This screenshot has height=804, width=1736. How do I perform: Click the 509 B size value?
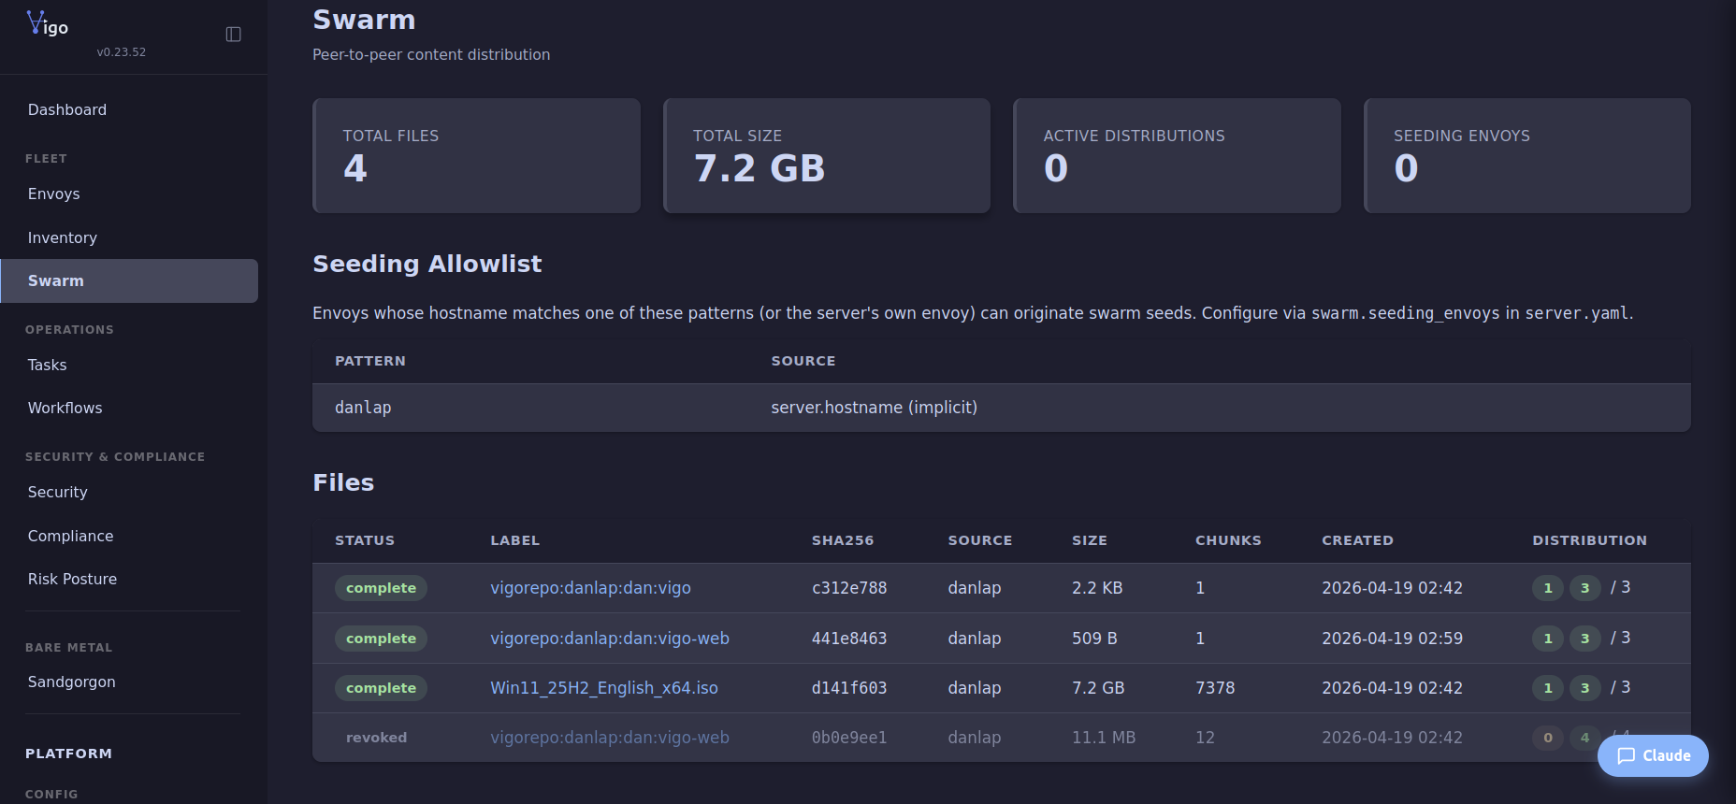click(x=1094, y=639)
